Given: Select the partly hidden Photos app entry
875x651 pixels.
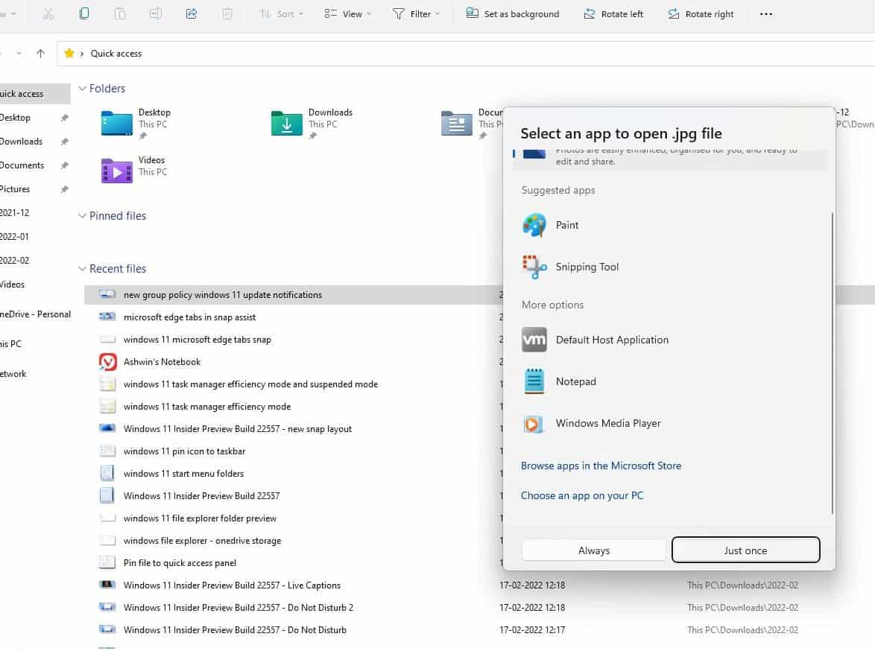Looking at the screenshot, I should click(669, 159).
